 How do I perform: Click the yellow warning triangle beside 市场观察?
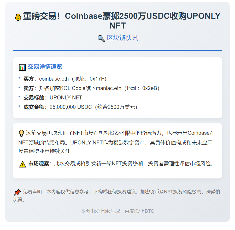point(22,164)
